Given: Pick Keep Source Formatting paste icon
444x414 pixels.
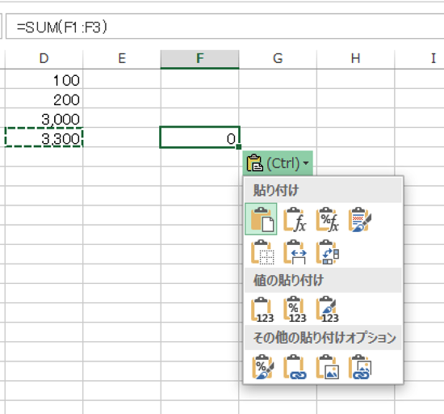Looking at the screenshot, I should (x=359, y=219).
